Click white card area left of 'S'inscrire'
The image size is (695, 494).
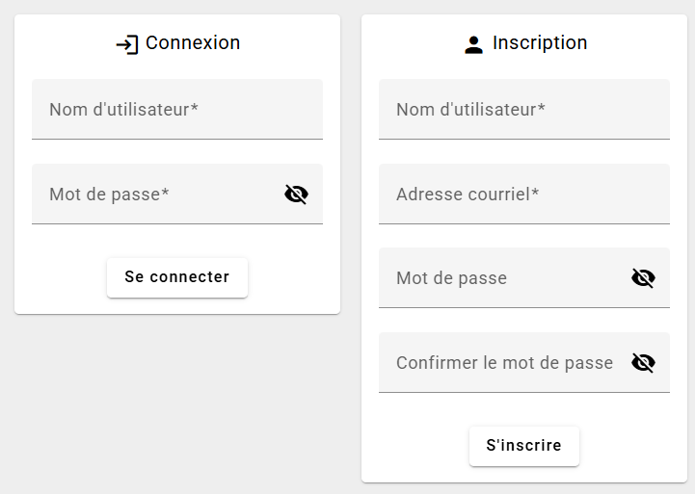(x=414, y=446)
